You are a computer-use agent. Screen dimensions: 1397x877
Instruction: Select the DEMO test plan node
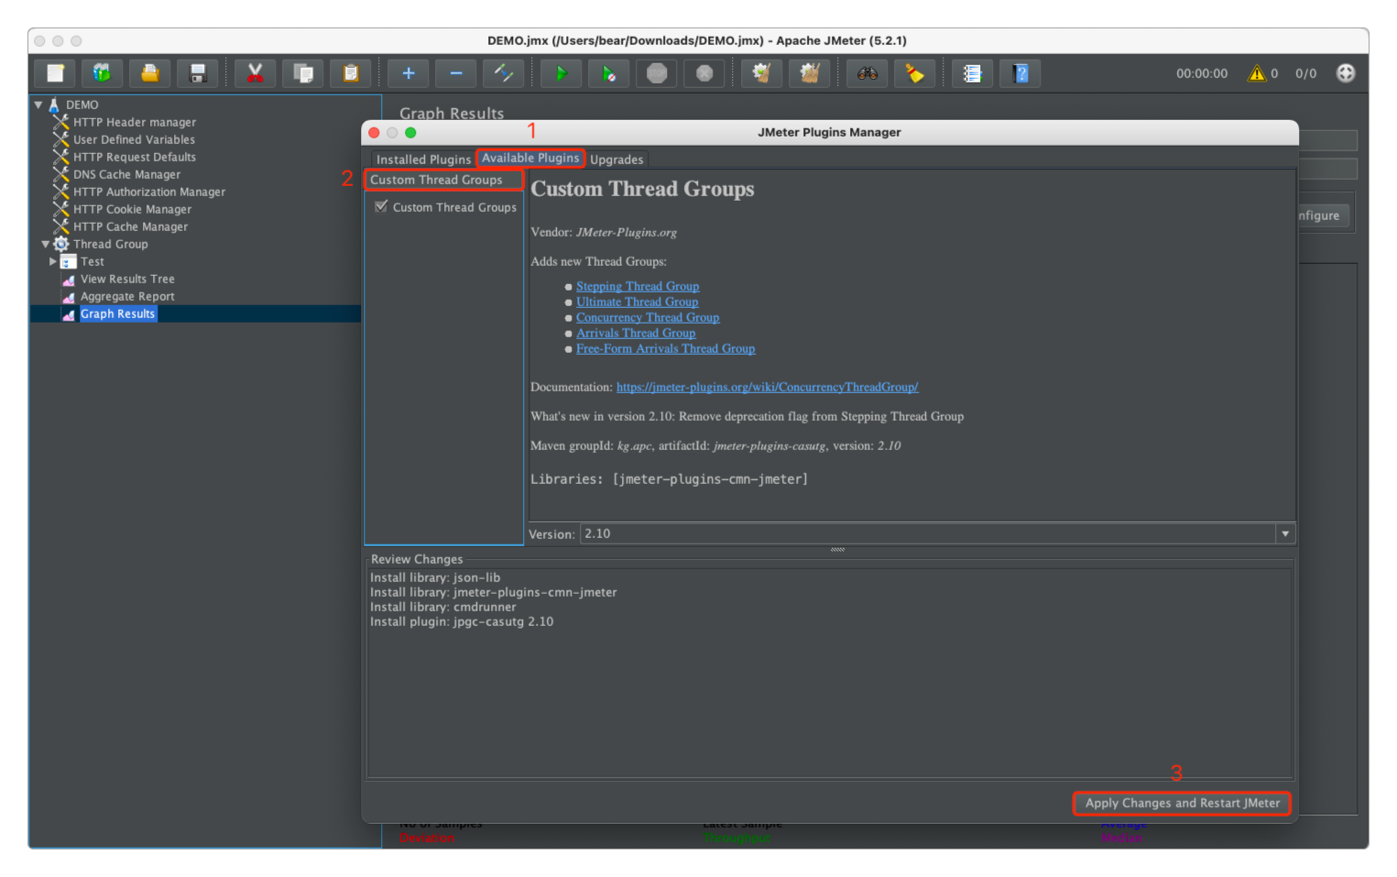pyautogui.click(x=82, y=104)
